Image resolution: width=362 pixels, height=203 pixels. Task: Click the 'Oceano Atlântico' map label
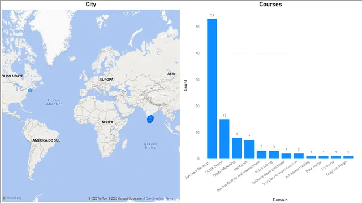tap(54, 102)
